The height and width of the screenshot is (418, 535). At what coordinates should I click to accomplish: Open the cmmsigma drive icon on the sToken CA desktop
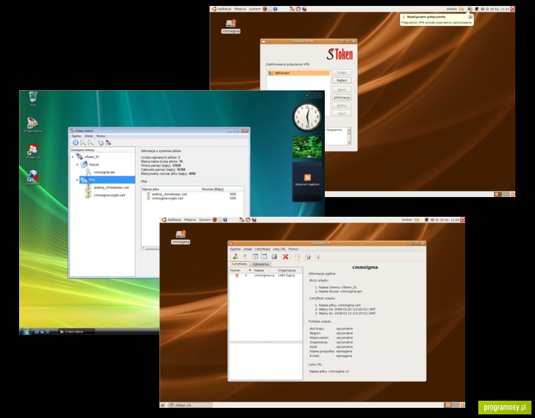pos(181,237)
